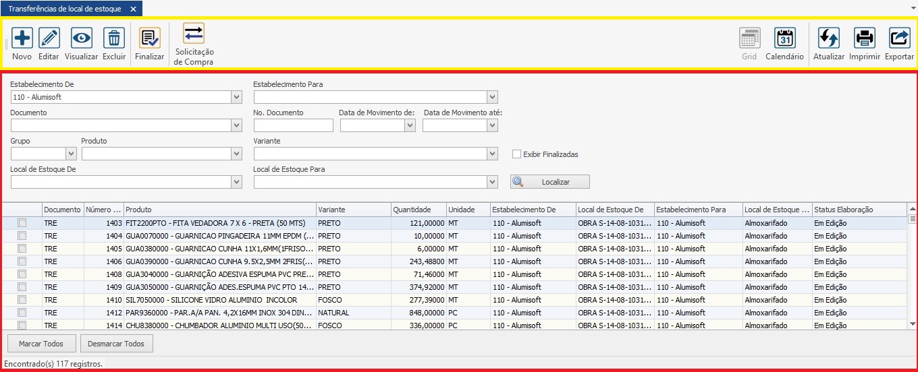Image resolution: width=918 pixels, height=372 pixels.
Task: Click the Excluir trash icon
Action: tap(114, 38)
